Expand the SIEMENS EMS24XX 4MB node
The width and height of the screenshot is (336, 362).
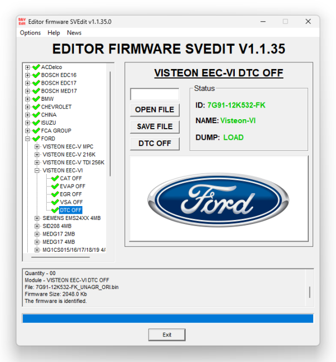click(x=37, y=218)
